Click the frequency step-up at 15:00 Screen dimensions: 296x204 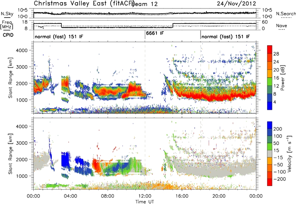(173, 25)
